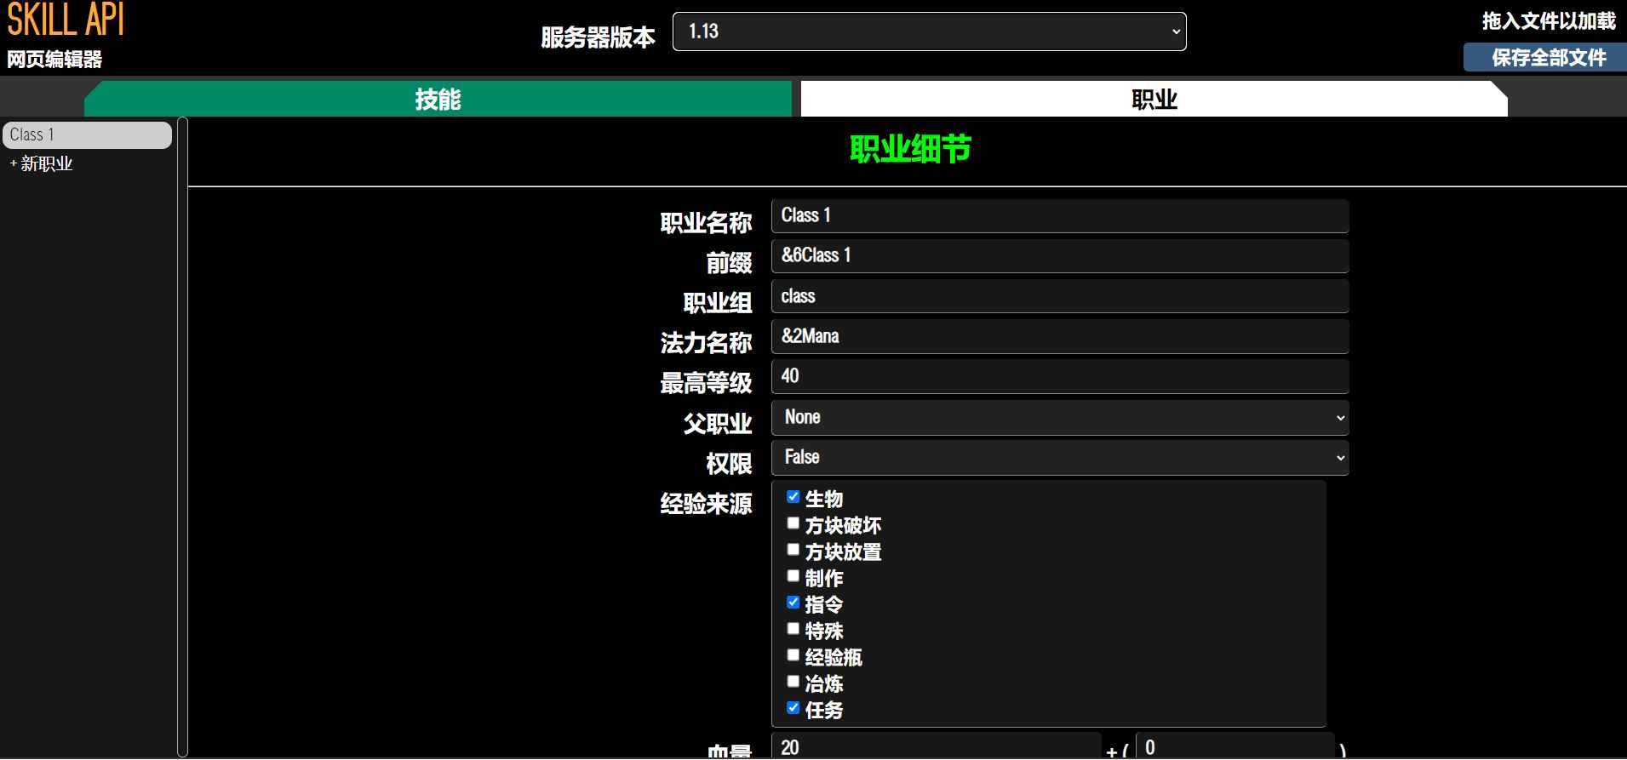Enable the 制作 checkbox
The image size is (1627, 760).
(x=793, y=576)
